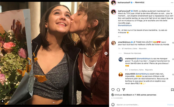Share the post with the paper plane icon

(x=124, y=90)
